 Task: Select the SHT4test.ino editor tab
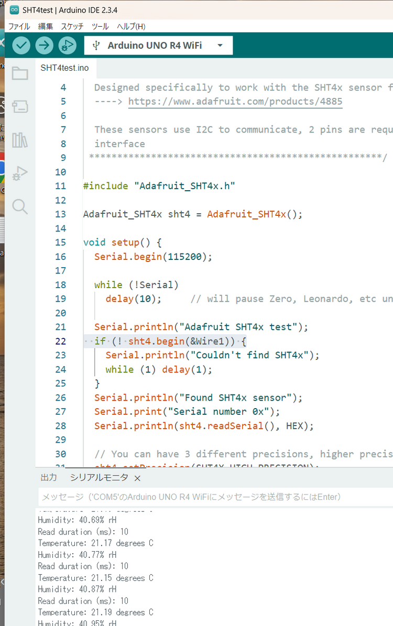point(65,68)
